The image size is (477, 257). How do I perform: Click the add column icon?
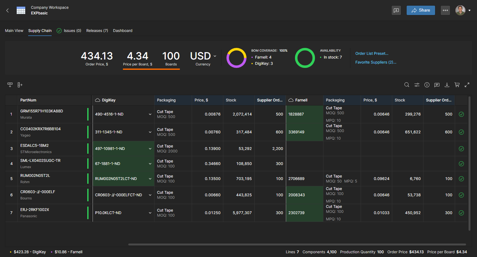[20, 85]
